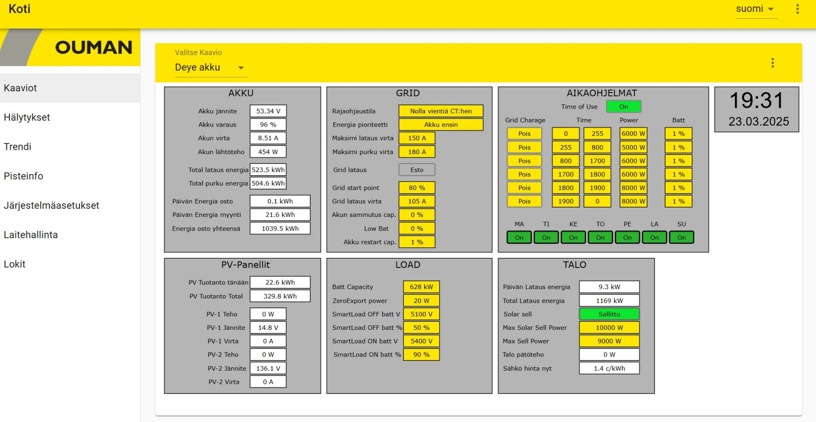Toggle the MA weekday On button

[519, 237]
